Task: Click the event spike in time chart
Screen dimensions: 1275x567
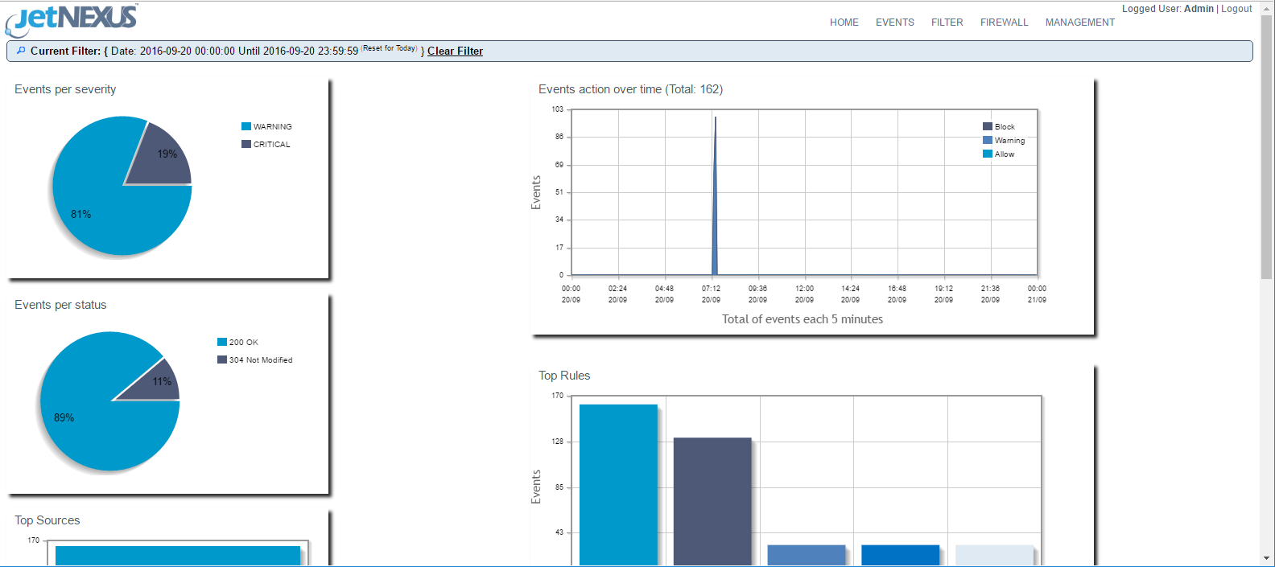Action: tap(715, 197)
